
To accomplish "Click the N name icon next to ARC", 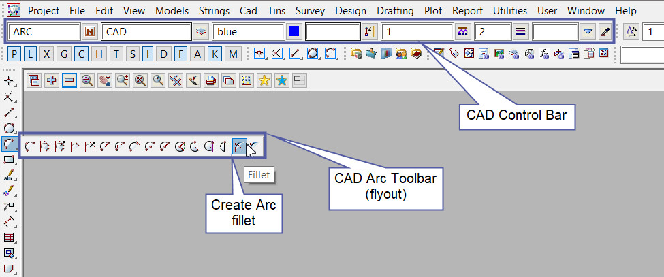I will click(x=90, y=32).
